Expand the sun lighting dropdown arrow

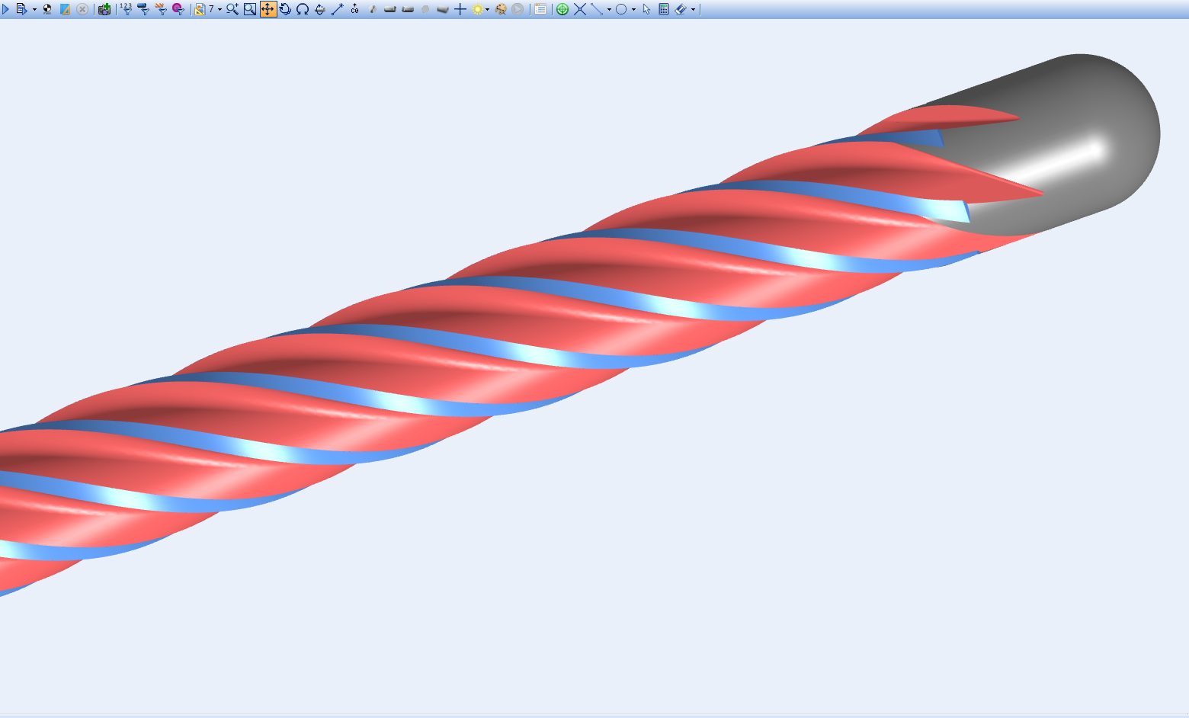[487, 10]
